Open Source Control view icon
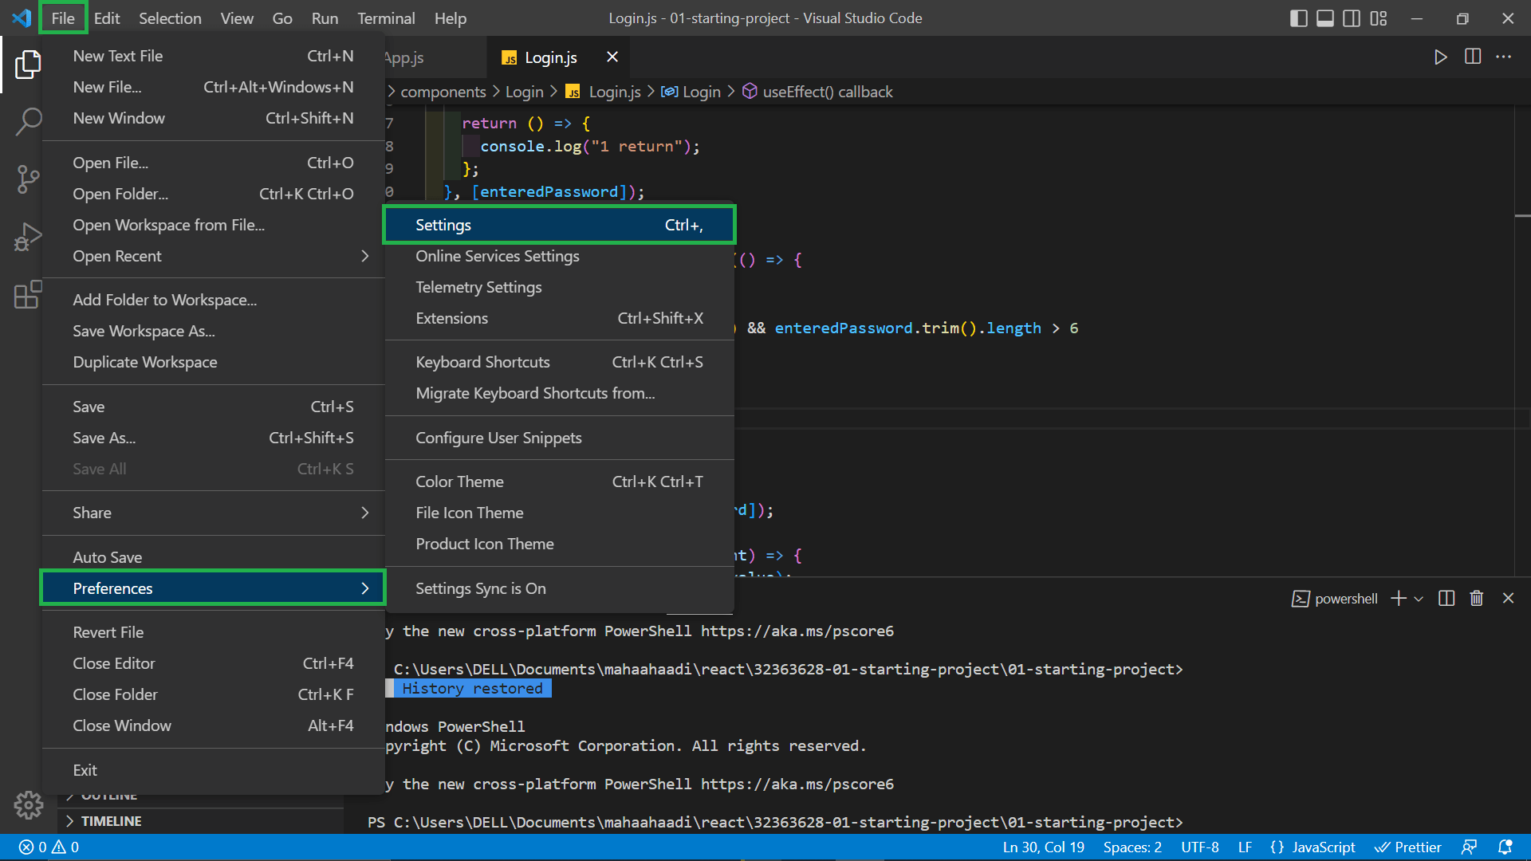The width and height of the screenshot is (1531, 861). pos(28,179)
